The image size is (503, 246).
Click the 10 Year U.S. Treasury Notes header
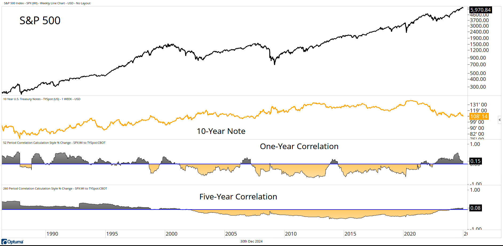tap(42, 99)
